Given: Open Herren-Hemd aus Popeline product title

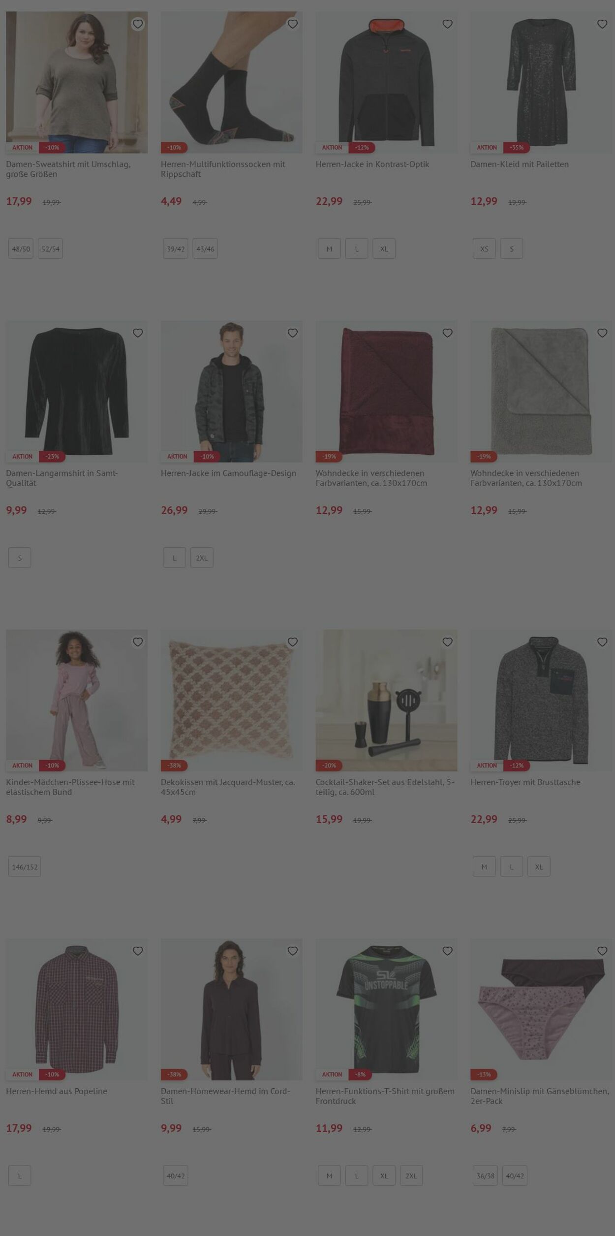Looking at the screenshot, I should click(x=57, y=1091).
